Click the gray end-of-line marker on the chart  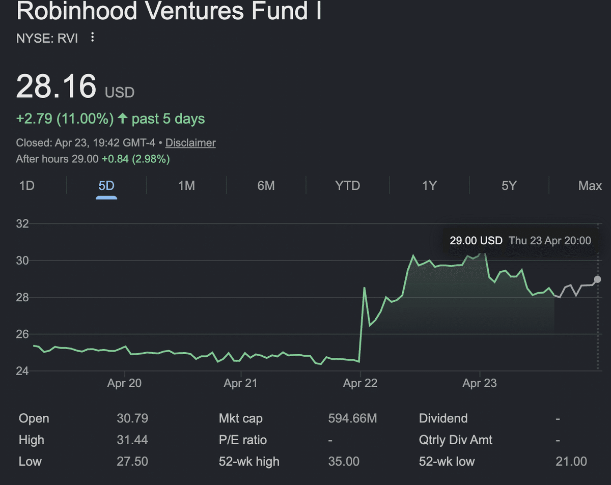click(598, 279)
